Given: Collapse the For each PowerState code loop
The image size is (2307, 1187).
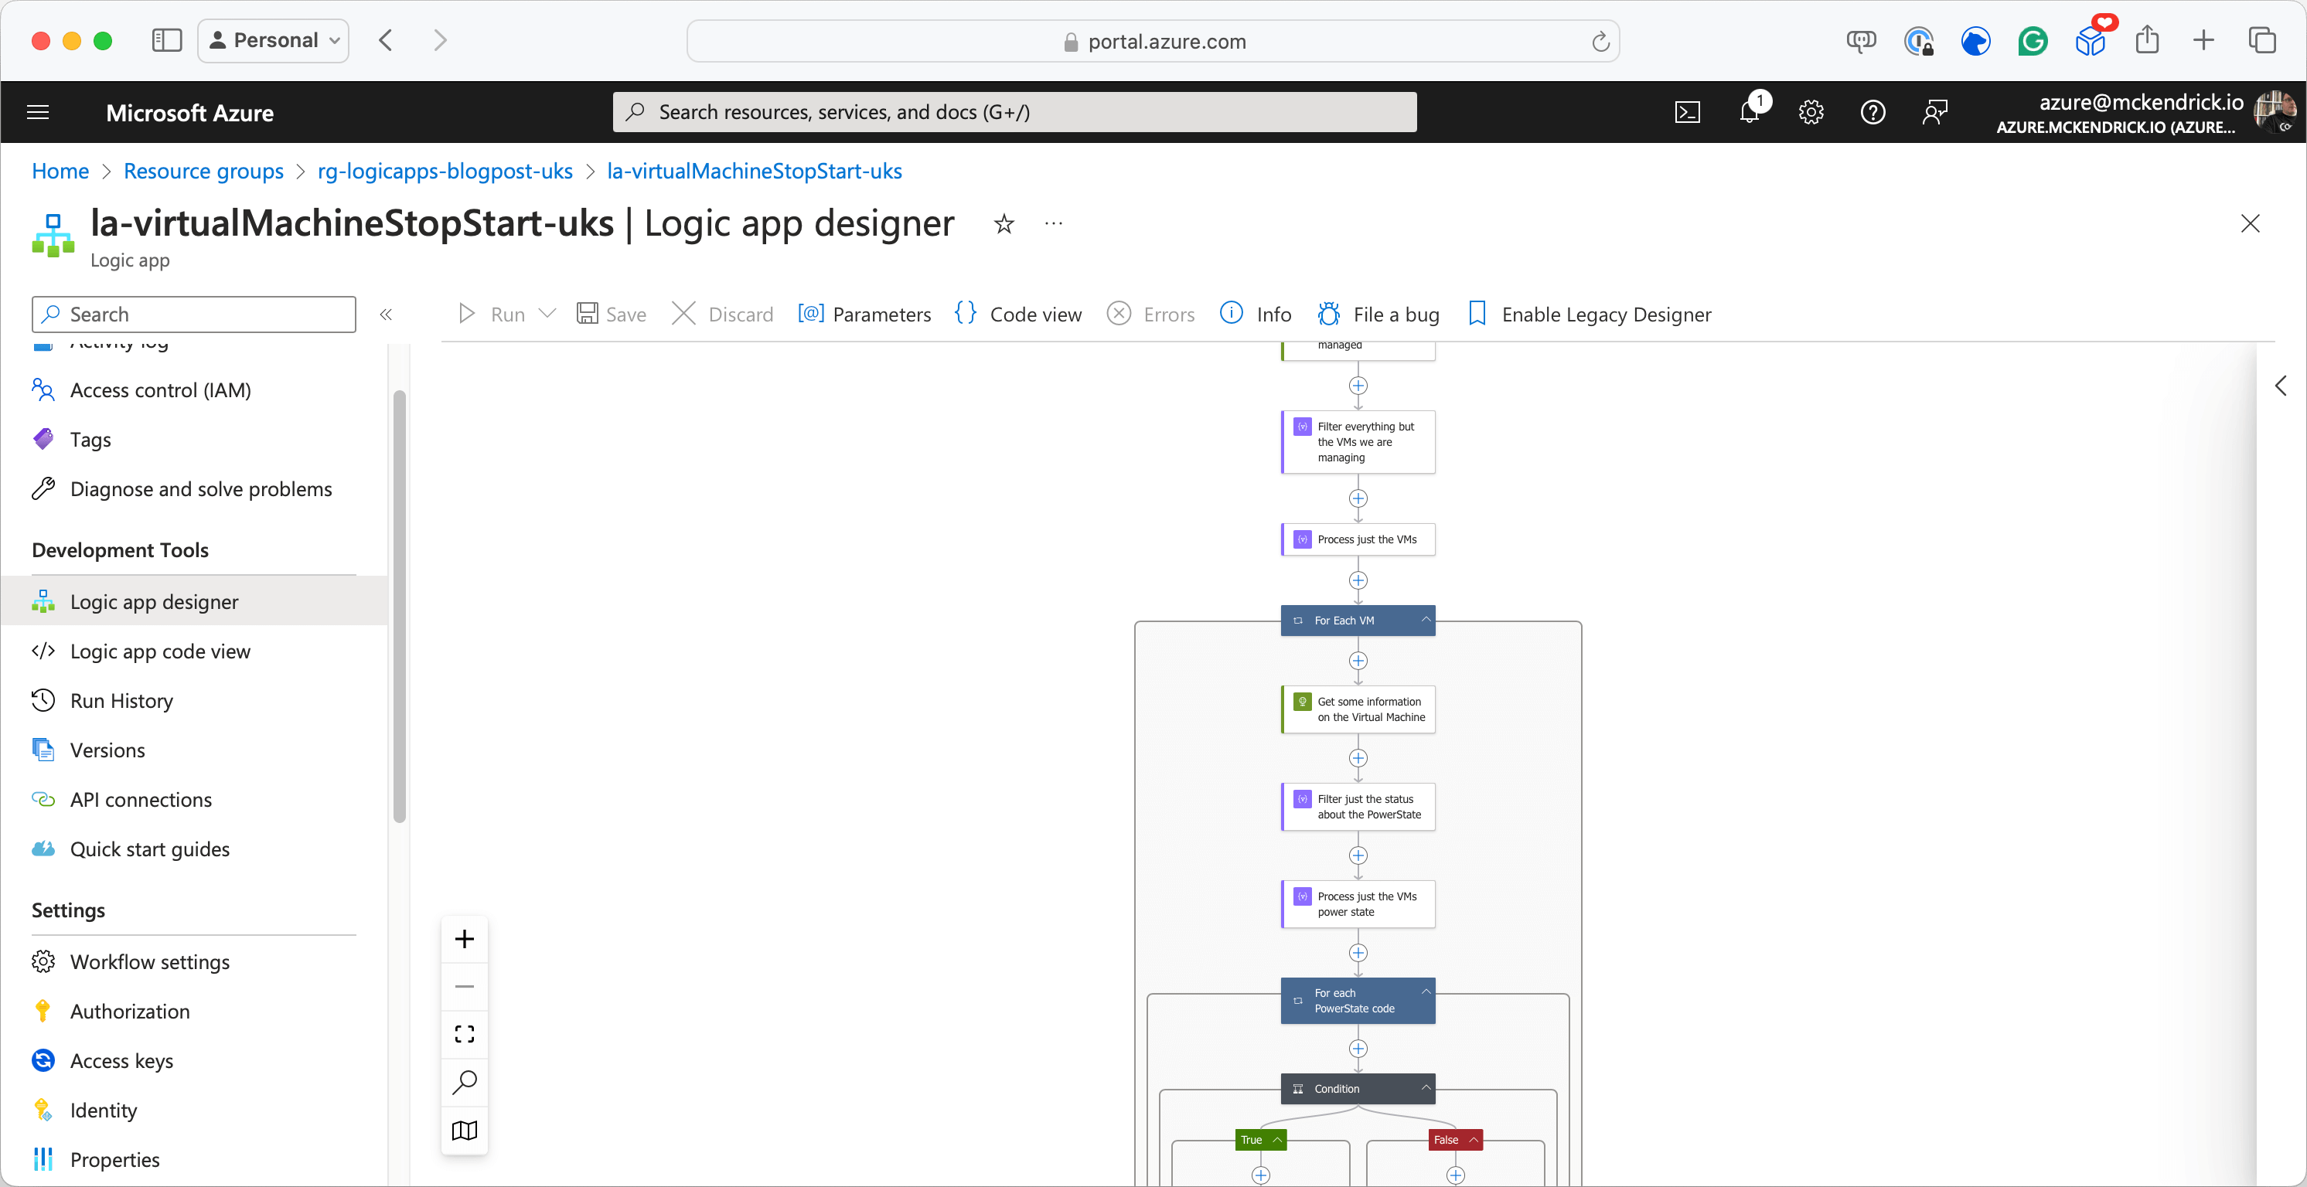Looking at the screenshot, I should point(1426,991).
